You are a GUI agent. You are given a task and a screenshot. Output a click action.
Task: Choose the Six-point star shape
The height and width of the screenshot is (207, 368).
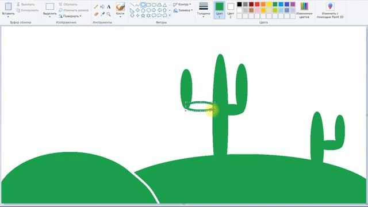point(148,16)
